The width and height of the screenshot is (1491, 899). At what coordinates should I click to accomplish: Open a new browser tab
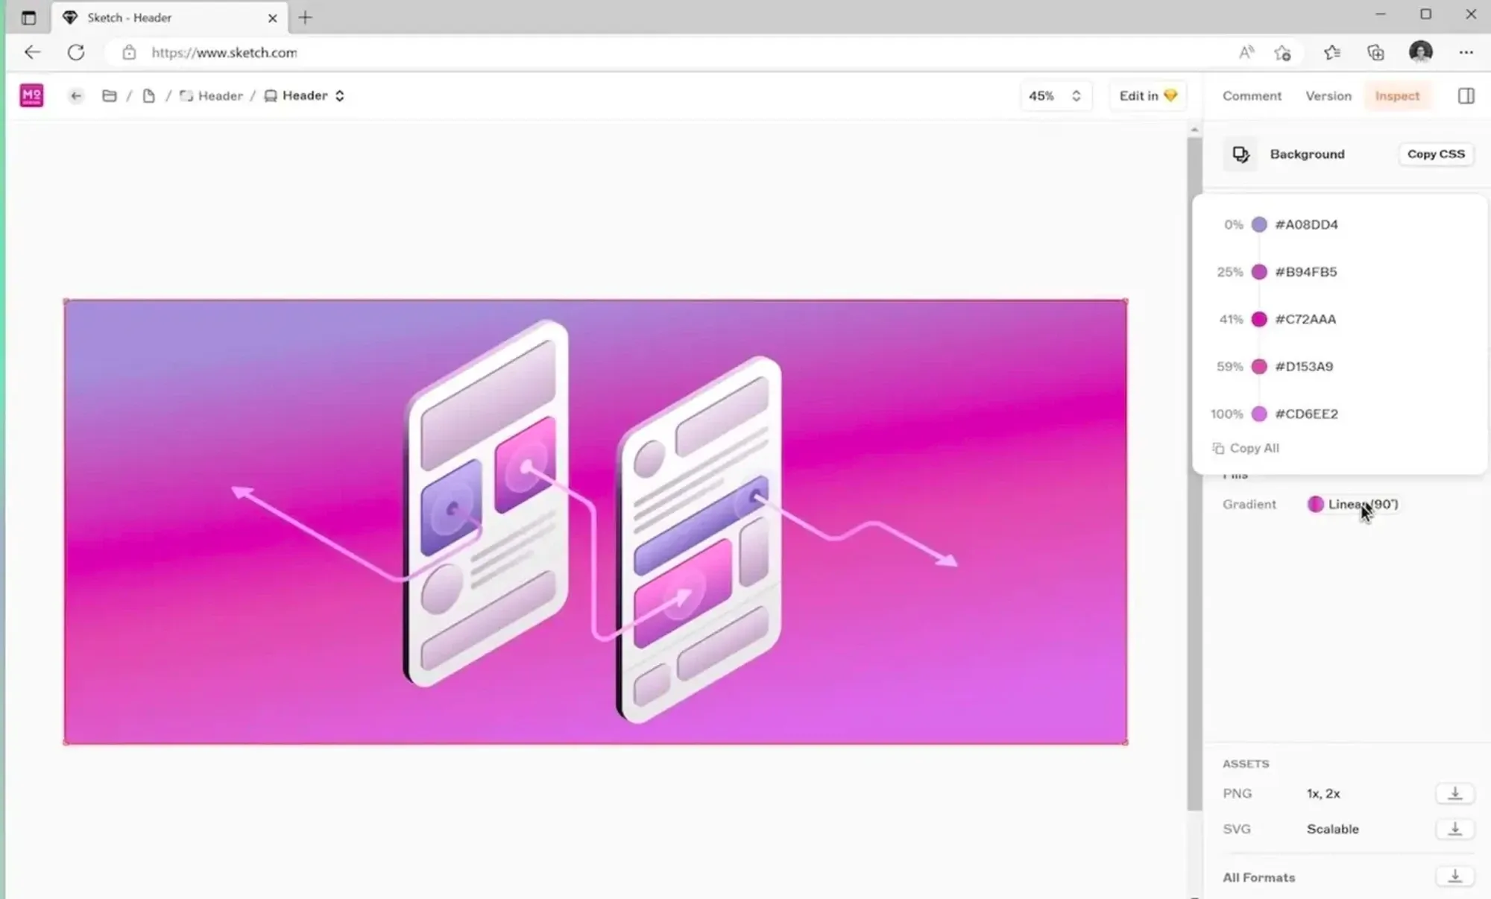point(305,17)
